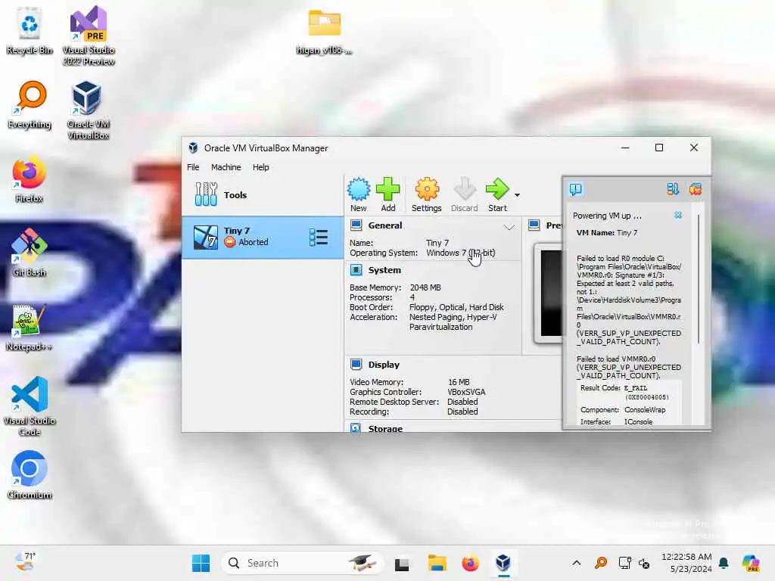Click the VBoxSVGA graphics controller value
This screenshot has width=775, height=581.
pos(466,392)
